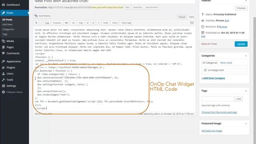The height and width of the screenshot is (144, 256).
Task: Uncheck the Uncategorized category
Action: point(205,70)
